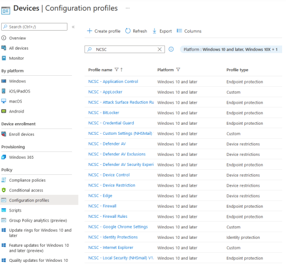This screenshot has width=286, height=269.
Task: Click the info icon next to search box
Action: (x=171, y=49)
